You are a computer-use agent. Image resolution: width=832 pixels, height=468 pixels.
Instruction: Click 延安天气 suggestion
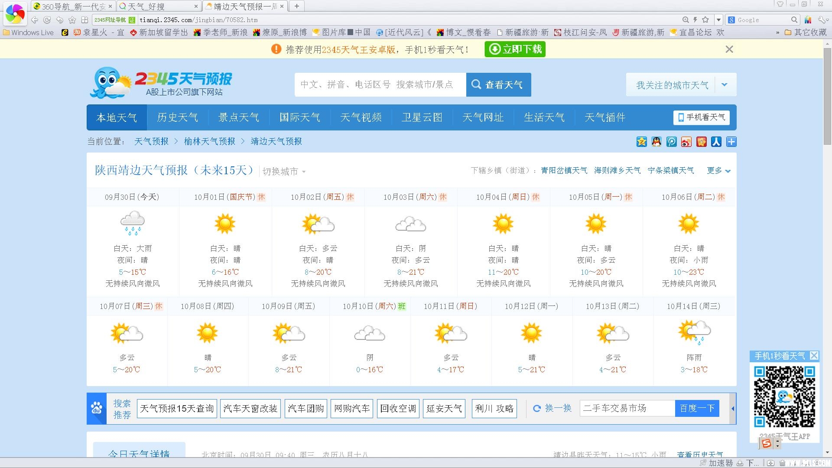pyautogui.click(x=444, y=408)
